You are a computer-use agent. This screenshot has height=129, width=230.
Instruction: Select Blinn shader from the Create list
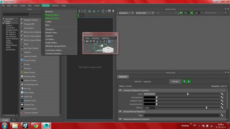click(x=26, y=44)
